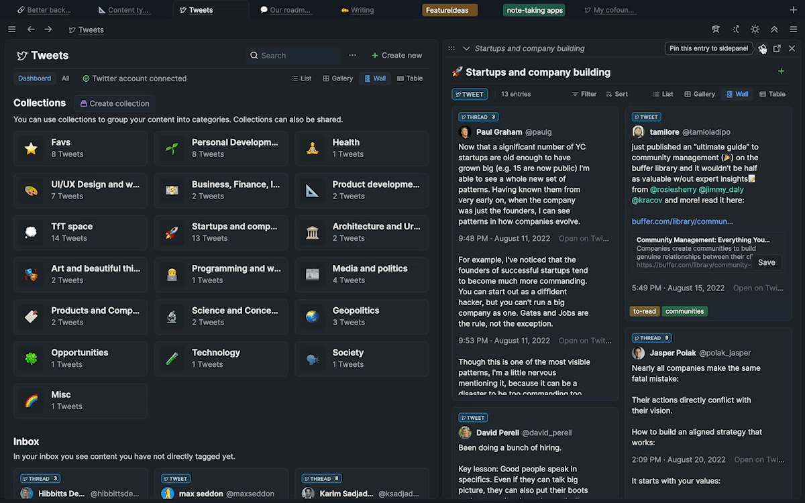Viewport: 805px width, 503px height.
Task: Switch side panel to Table view
Action: click(772, 95)
